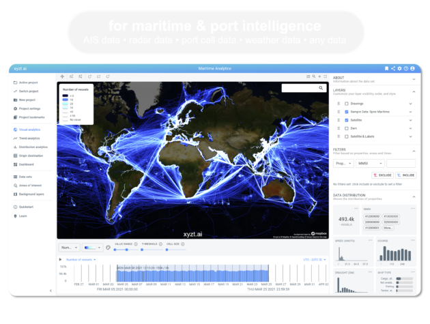Click drag handle beside Satellite layer

[339, 120]
